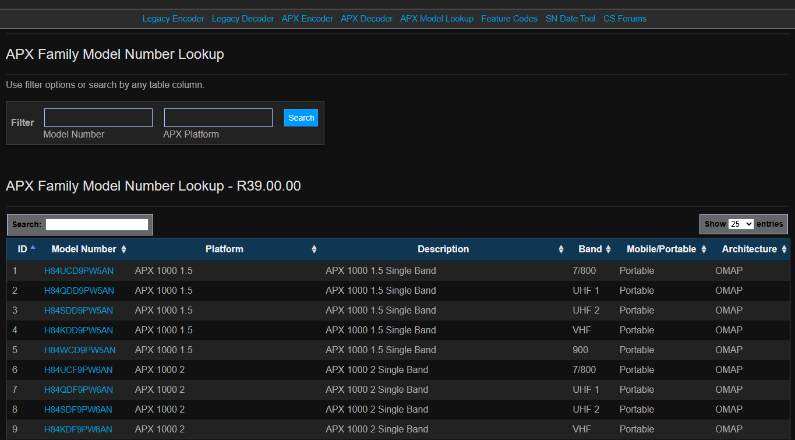This screenshot has height=440, width=795.
Task: Open the Feature Codes page
Action: (x=510, y=19)
